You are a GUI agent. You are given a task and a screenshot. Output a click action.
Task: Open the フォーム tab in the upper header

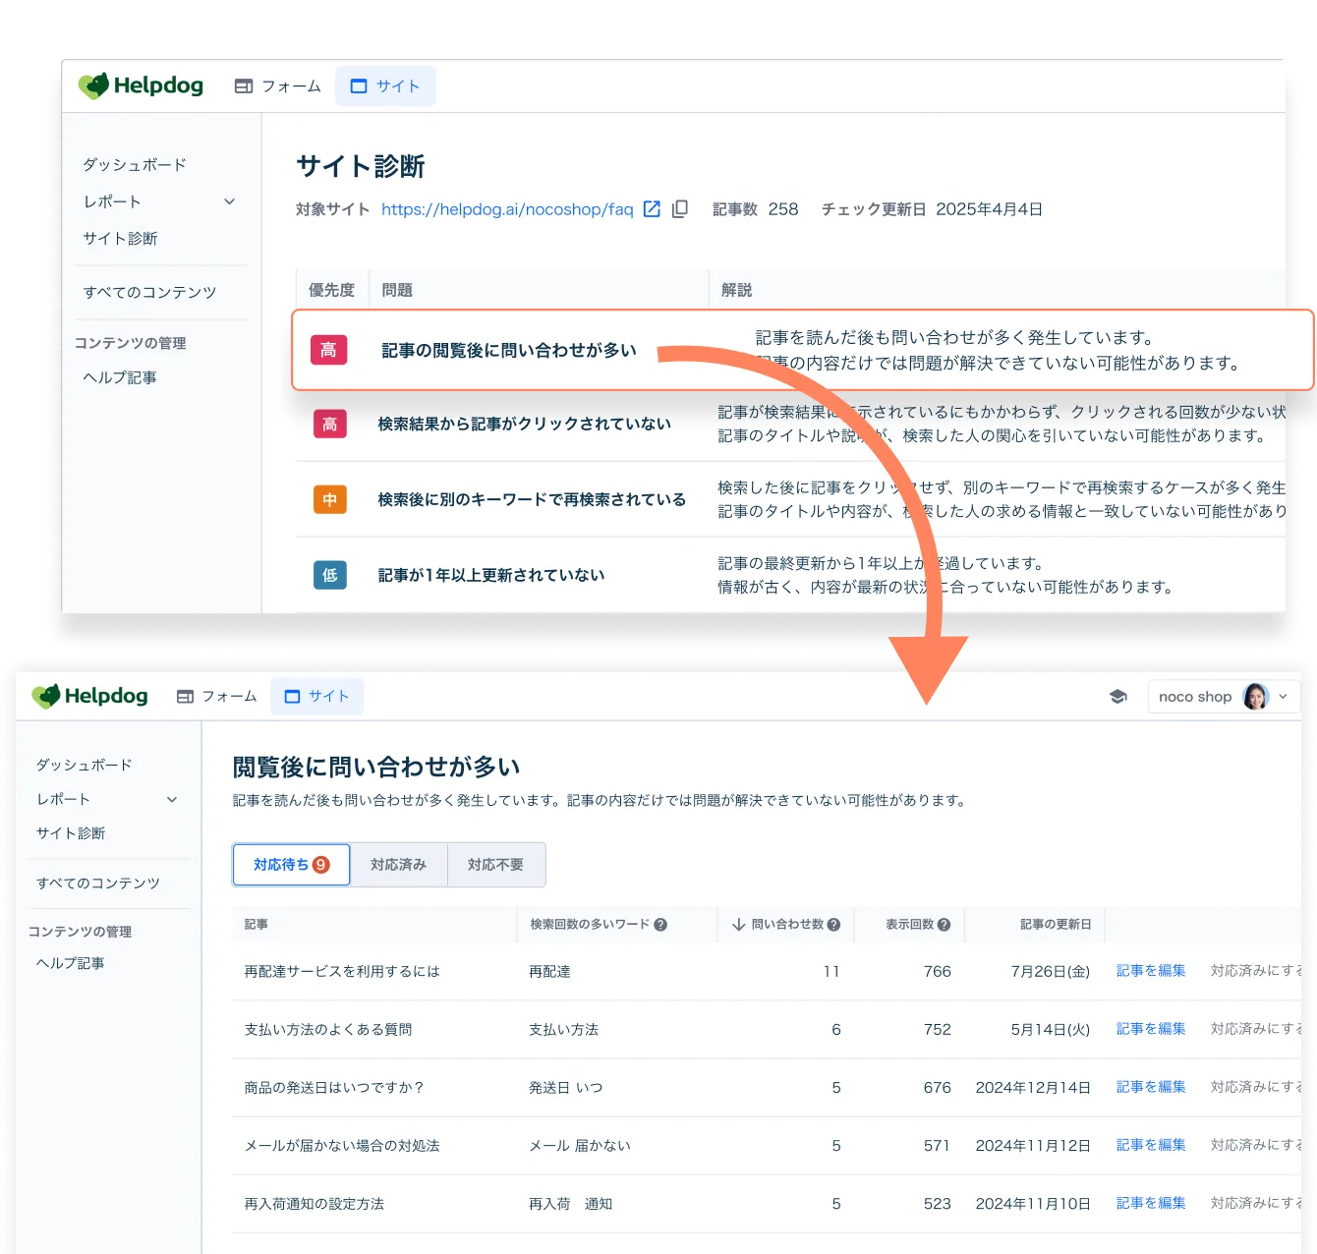(x=278, y=86)
